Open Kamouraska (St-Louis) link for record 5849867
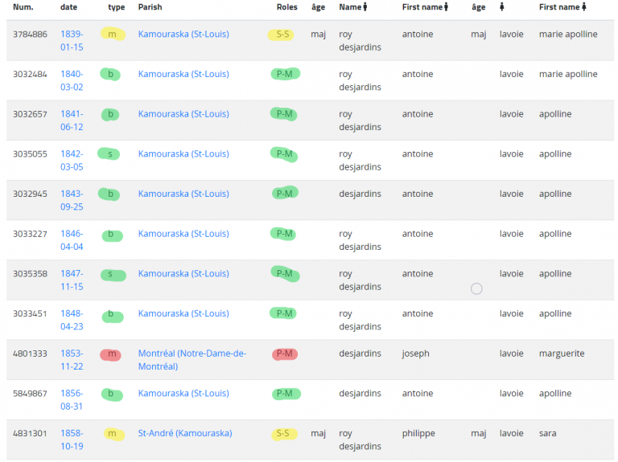618x462 pixels. 183,394
